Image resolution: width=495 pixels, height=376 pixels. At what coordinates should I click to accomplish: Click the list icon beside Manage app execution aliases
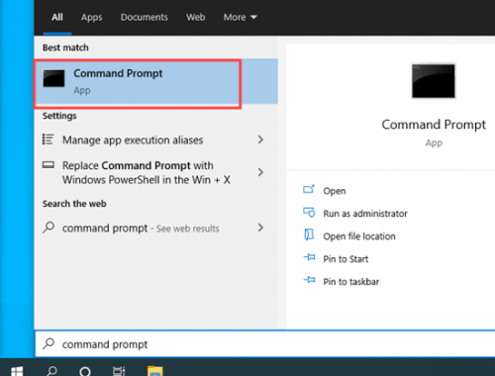click(x=49, y=140)
